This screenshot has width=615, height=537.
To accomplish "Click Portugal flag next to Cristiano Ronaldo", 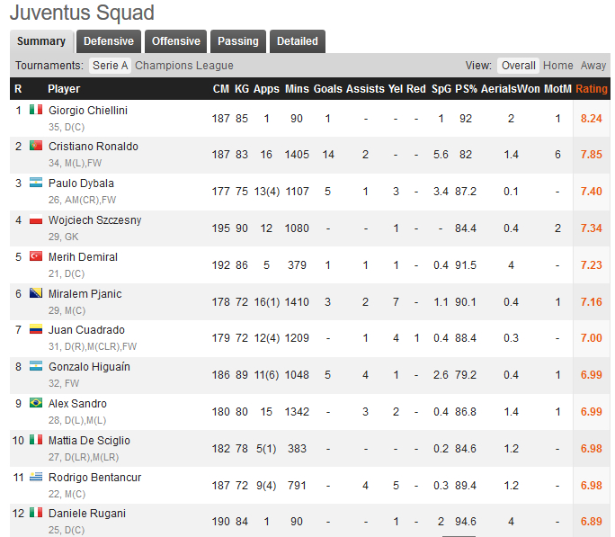I will (36, 147).
